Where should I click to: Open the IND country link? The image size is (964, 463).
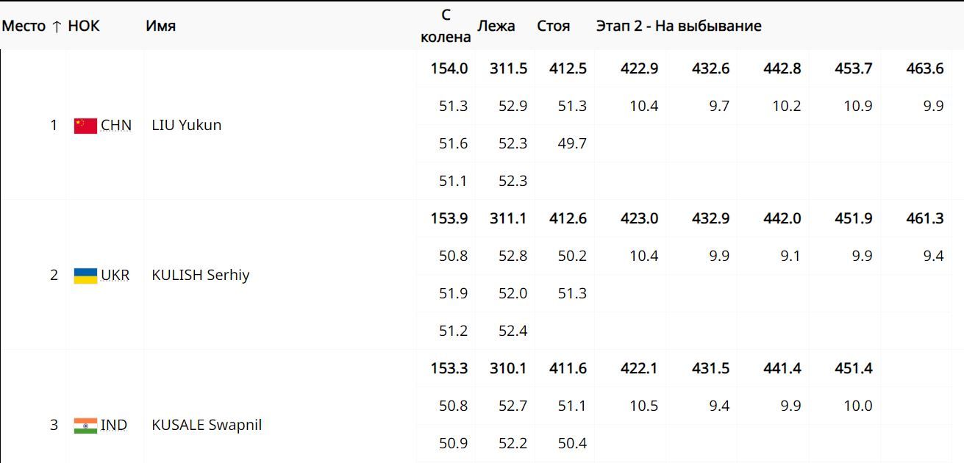click(114, 426)
